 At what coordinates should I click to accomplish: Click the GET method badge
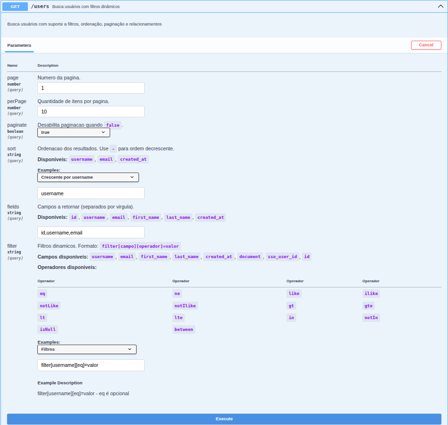(15, 7)
